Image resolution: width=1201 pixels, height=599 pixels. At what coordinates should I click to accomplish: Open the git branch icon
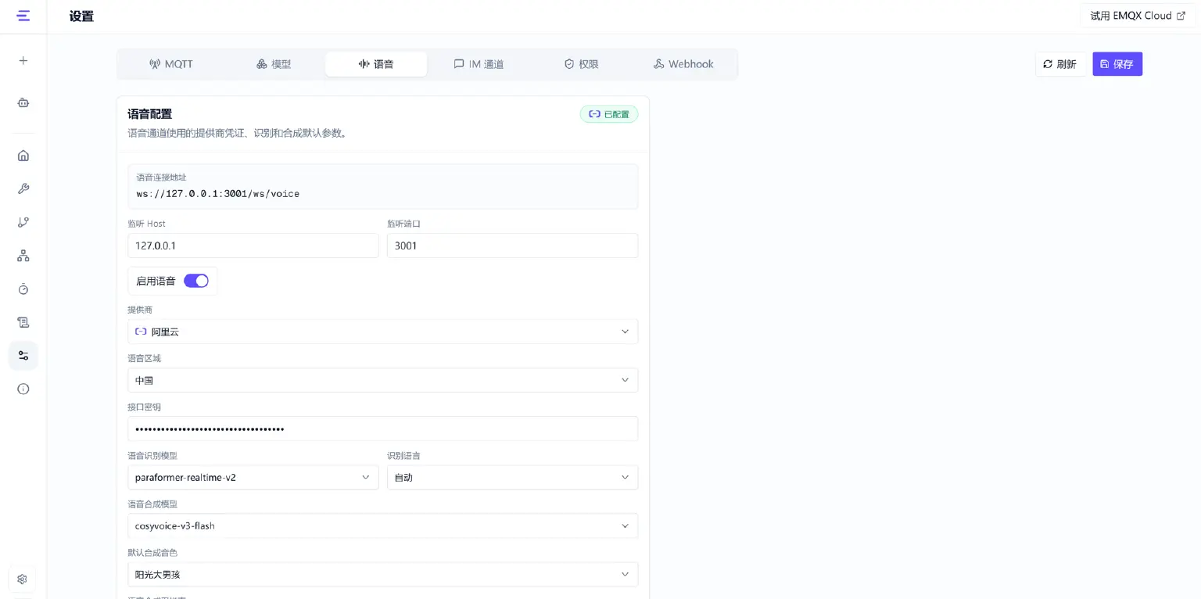23,222
